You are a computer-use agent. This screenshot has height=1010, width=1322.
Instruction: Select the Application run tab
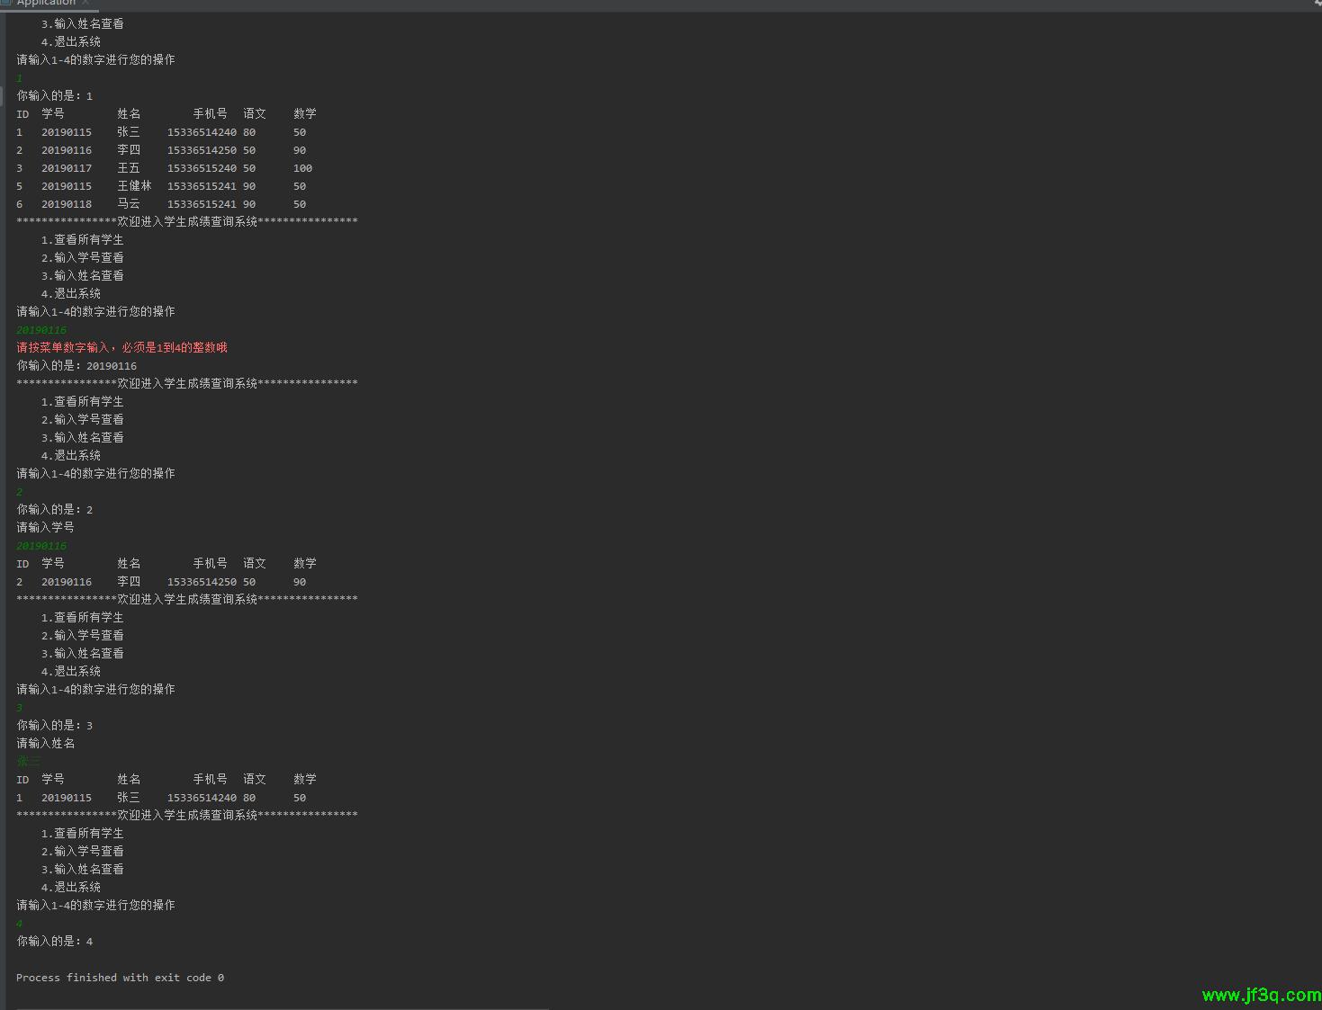coord(46,4)
